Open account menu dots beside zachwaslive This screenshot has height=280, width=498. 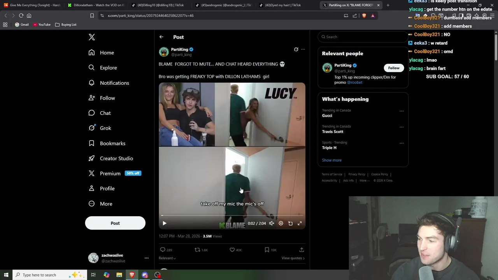(147, 258)
